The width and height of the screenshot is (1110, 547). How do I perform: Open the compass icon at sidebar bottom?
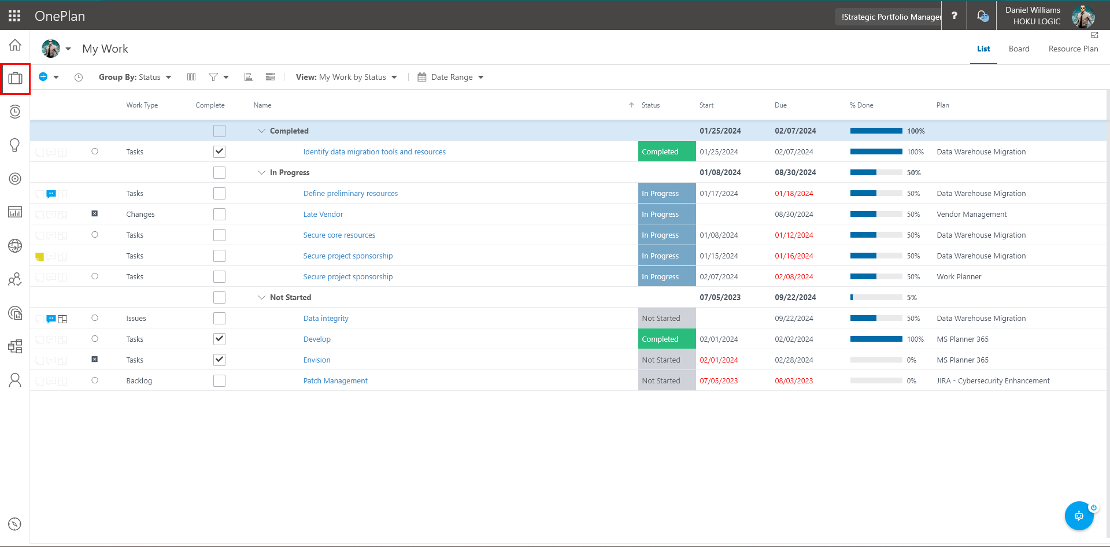tap(15, 524)
